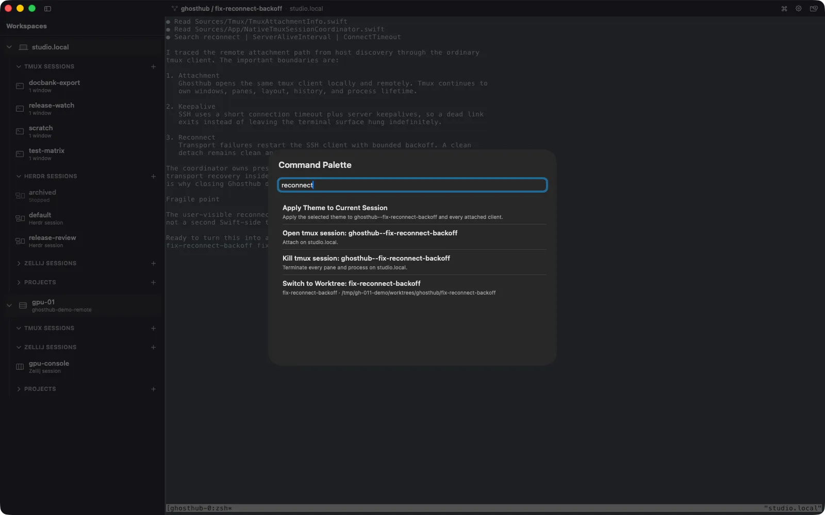Add a new Herdr session
Image resolution: width=825 pixels, height=515 pixels.
pos(153,176)
